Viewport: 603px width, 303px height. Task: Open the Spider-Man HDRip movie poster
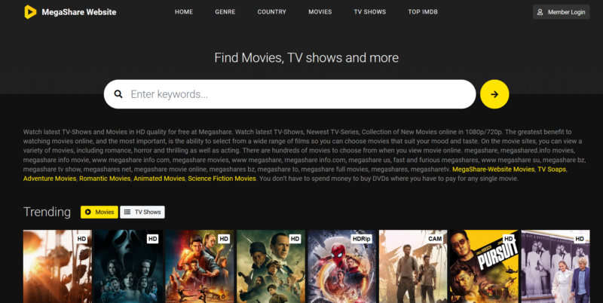click(342, 267)
